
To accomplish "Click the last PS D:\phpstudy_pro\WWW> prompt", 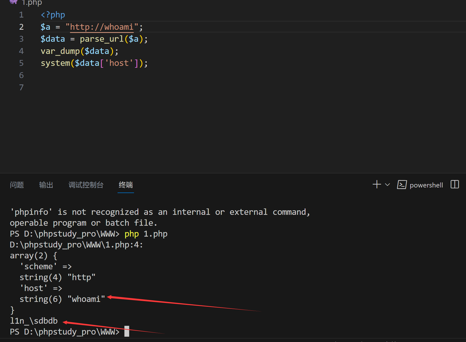I will (x=65, y=332).
